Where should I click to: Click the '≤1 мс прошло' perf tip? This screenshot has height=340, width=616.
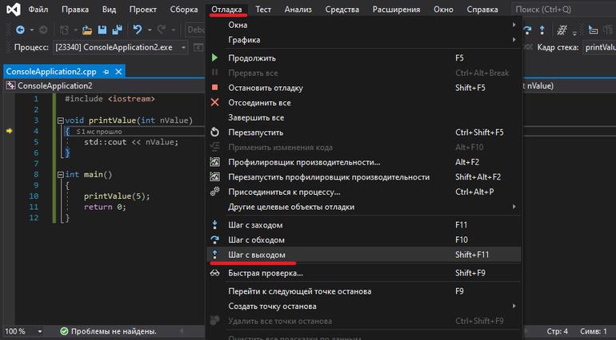tap(99, 132)
